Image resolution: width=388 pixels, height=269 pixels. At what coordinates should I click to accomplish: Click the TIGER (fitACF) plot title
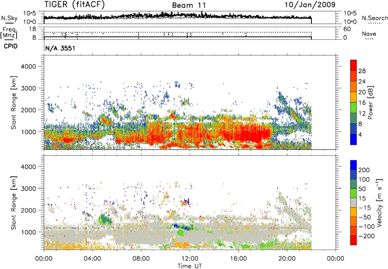pos(74,5)
